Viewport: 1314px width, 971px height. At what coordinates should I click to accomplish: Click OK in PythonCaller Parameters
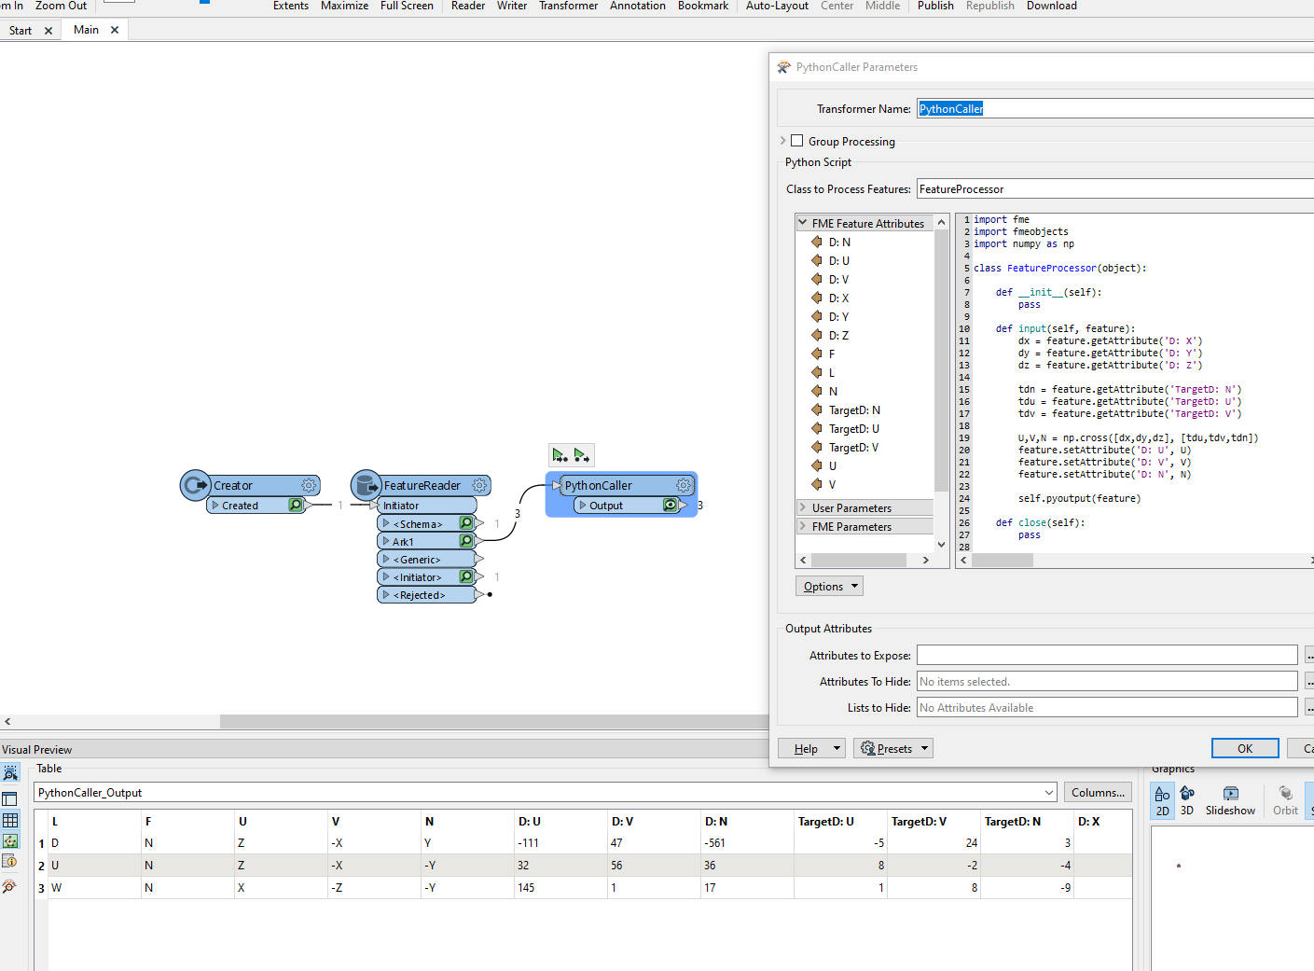(x=1245, y=748)
